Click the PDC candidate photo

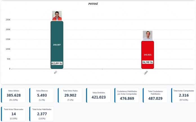coord(57,16)
